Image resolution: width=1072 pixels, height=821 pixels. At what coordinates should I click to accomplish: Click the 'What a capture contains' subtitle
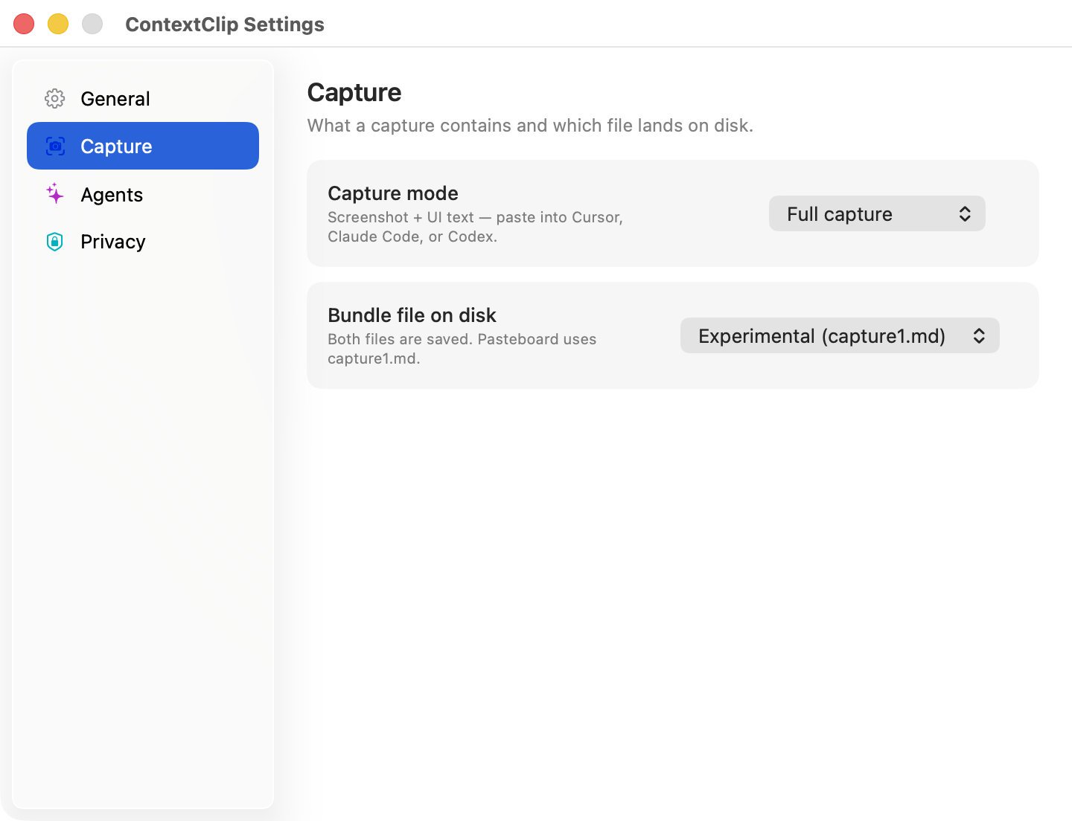(x=530, y=126)
